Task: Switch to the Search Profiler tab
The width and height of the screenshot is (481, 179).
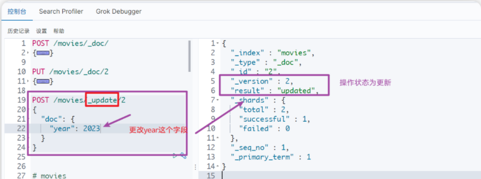Action: [61, 12]
